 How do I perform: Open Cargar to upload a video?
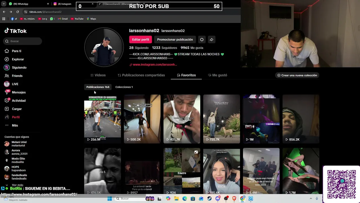coord(13,109)
